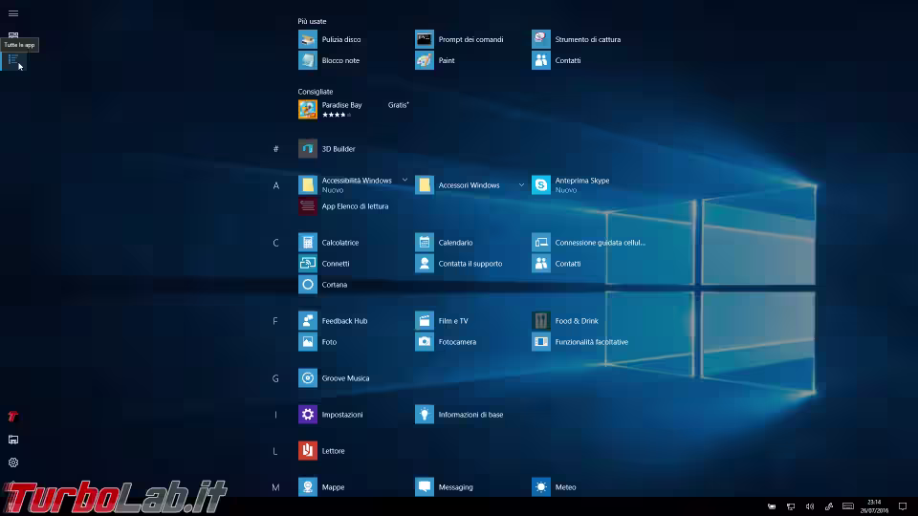Open Settings gear in sidebar

pyautogui.click(x=12, y=462)
